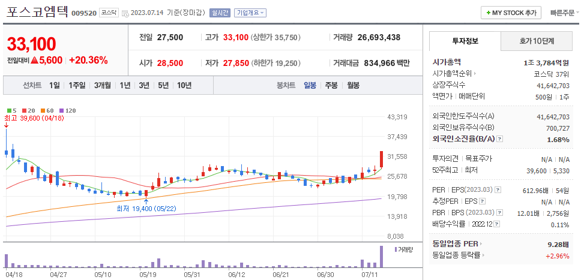The height and width of the screenshot is (280, 581).
Task: Click the 전일 price 27,500
Action: [170, 37]
